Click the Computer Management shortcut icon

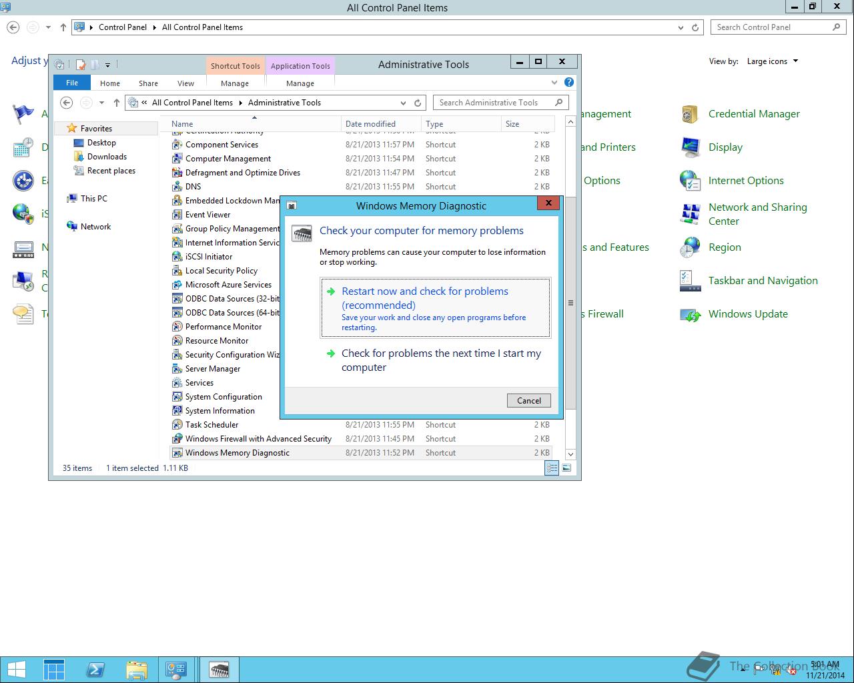coord(177,159)
